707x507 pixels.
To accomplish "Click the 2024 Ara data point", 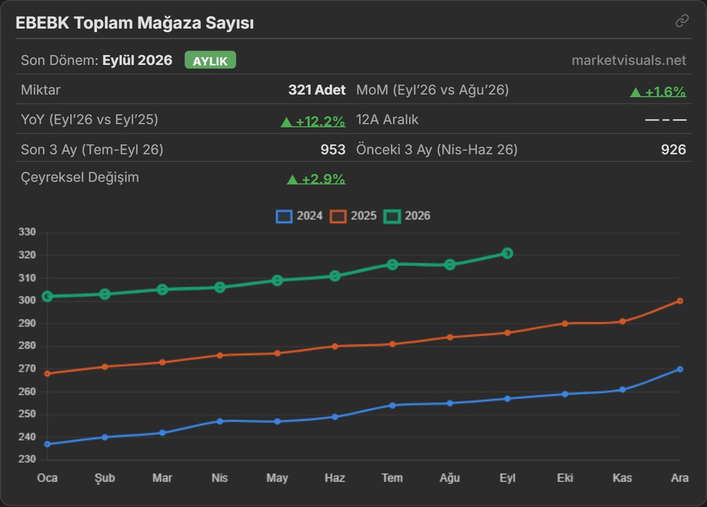I will (x=680, y=369).
